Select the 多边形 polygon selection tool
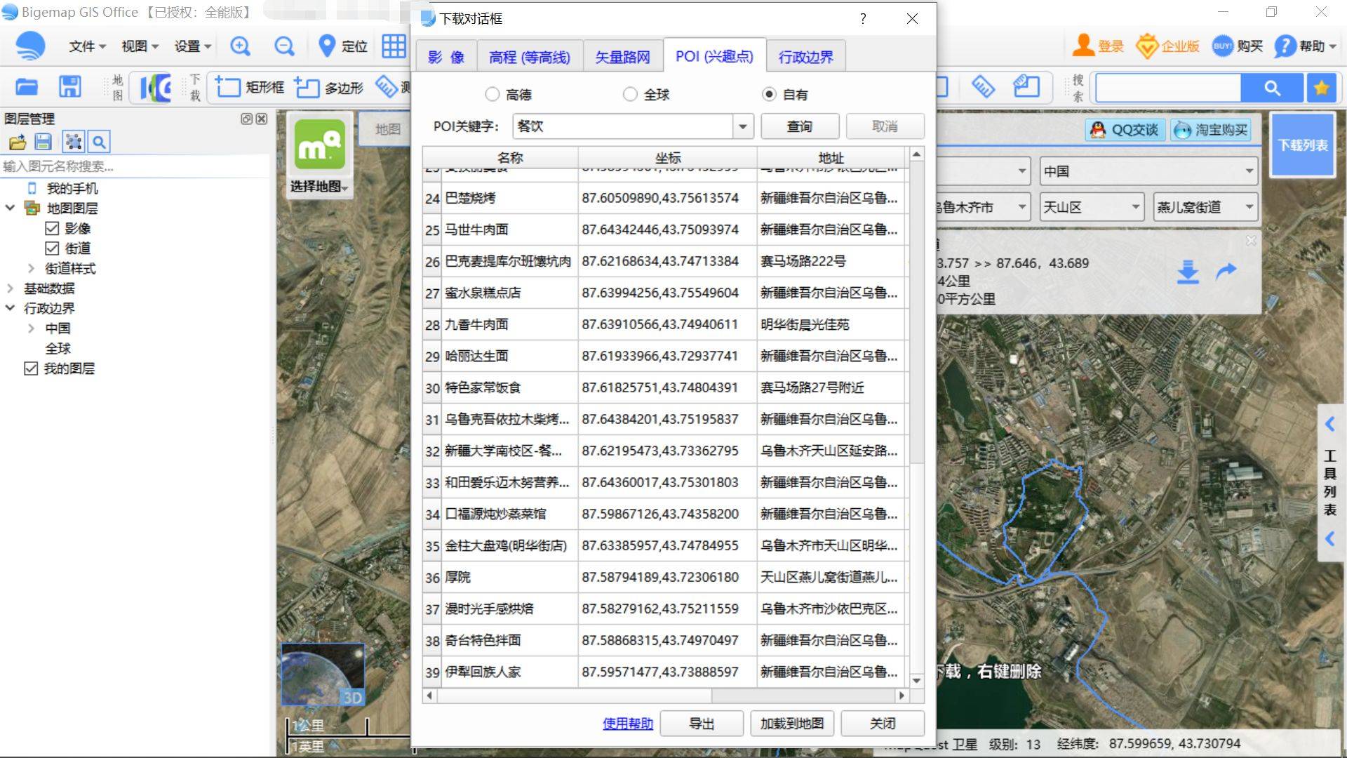 (328, 87)
